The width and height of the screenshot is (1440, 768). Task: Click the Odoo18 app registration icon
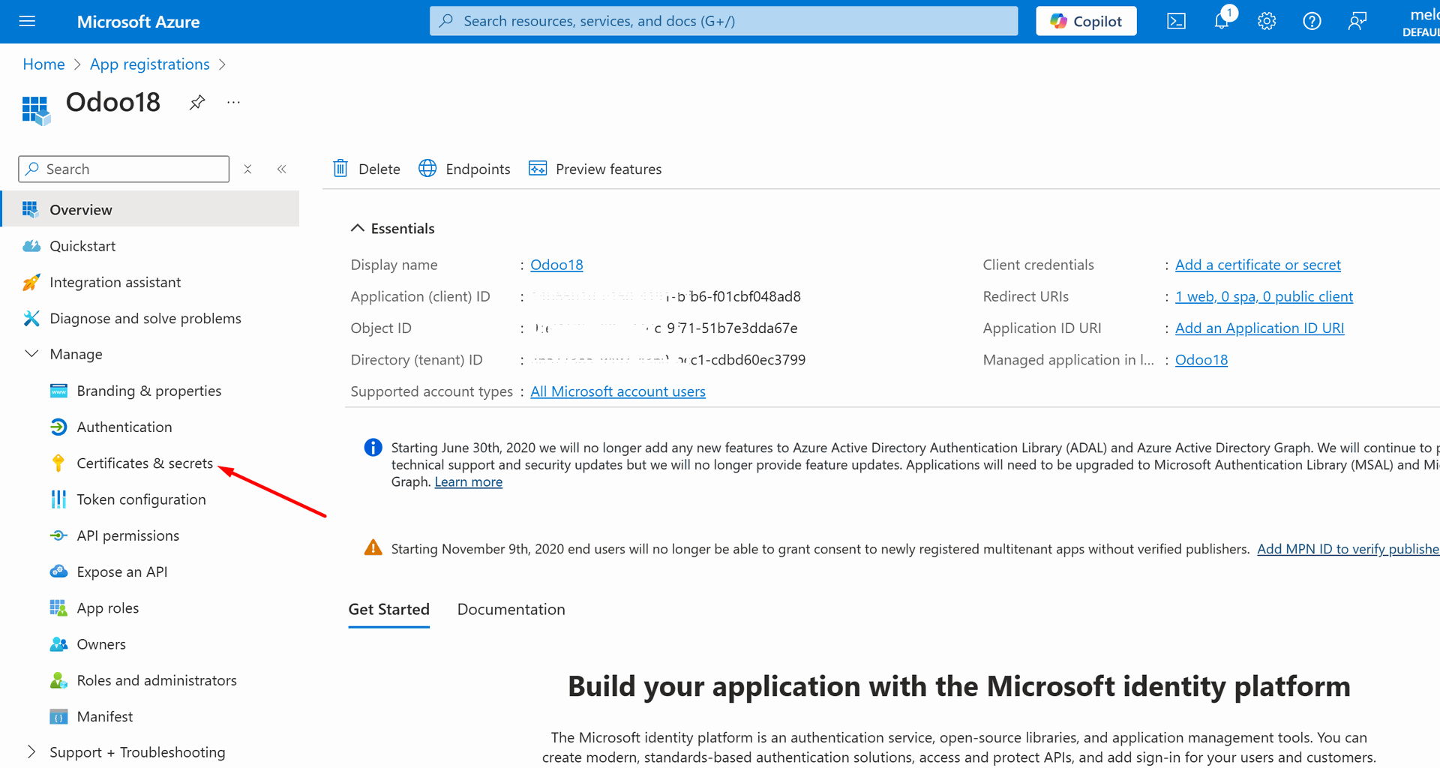click(36, 110)
